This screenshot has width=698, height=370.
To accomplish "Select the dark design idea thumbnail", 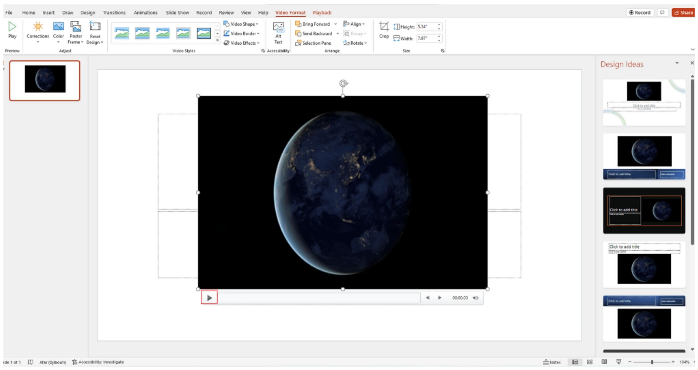I will point(644,210).
